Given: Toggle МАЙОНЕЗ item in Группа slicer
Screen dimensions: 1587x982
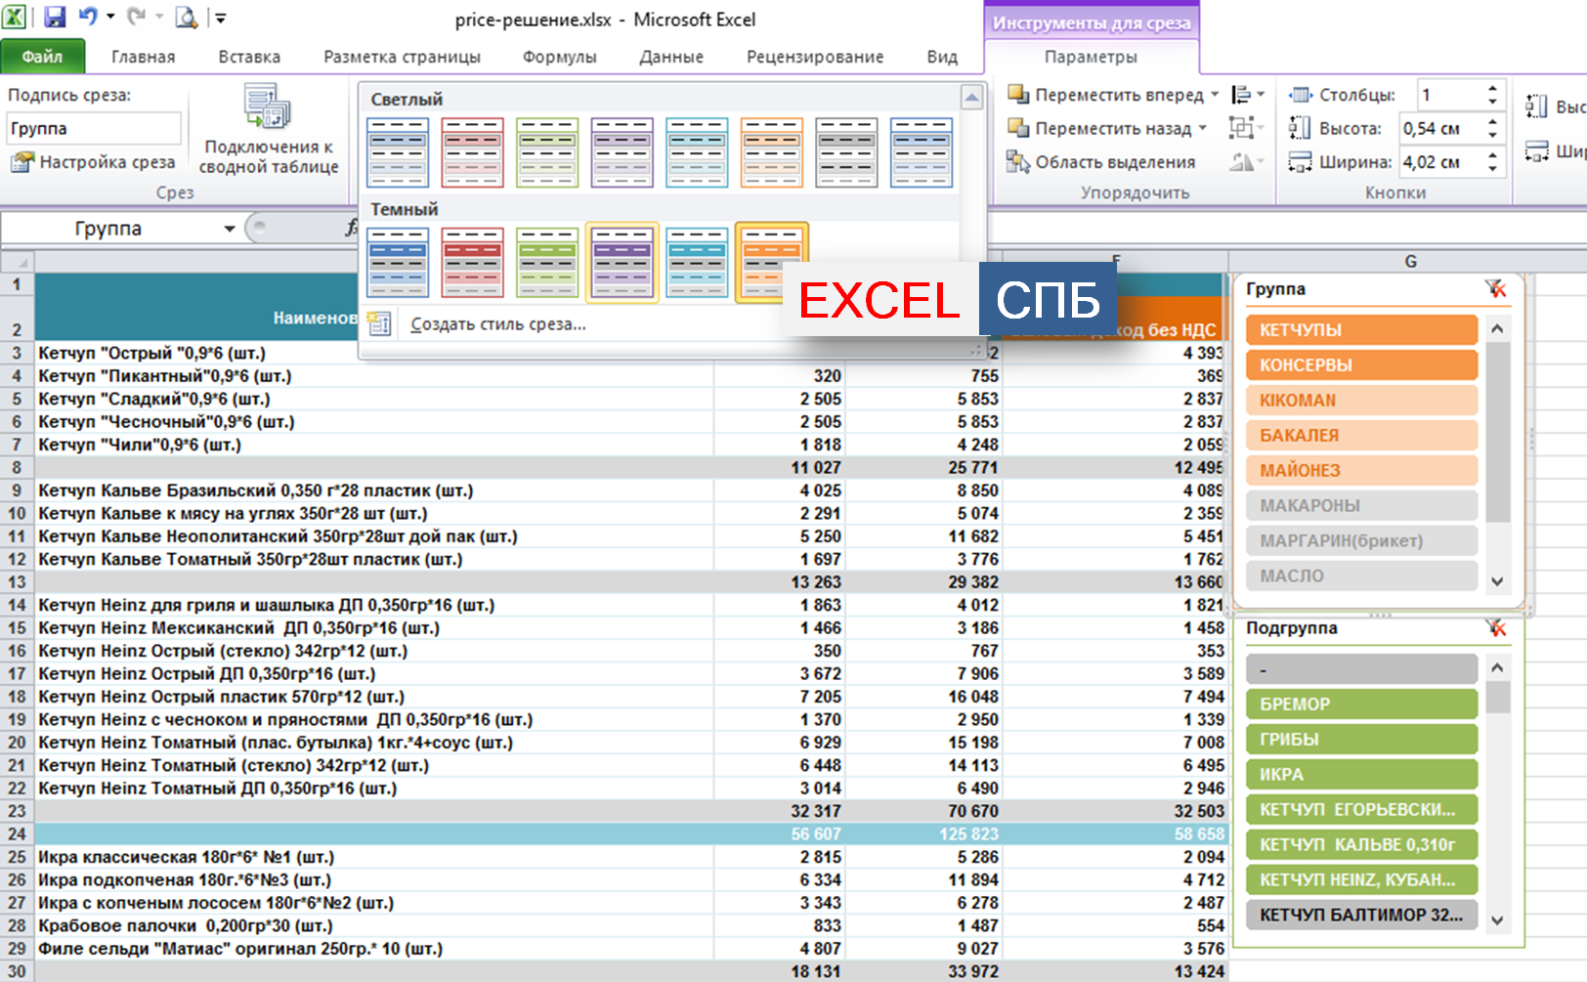Looking at the screenshot, I should [1360, 471].
